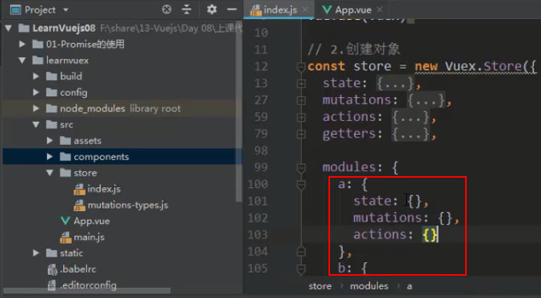The width and height of the screenshot is (541, 298).
Task: Expand folded mutations block on line 27
Action: click(x=300, y=100)
